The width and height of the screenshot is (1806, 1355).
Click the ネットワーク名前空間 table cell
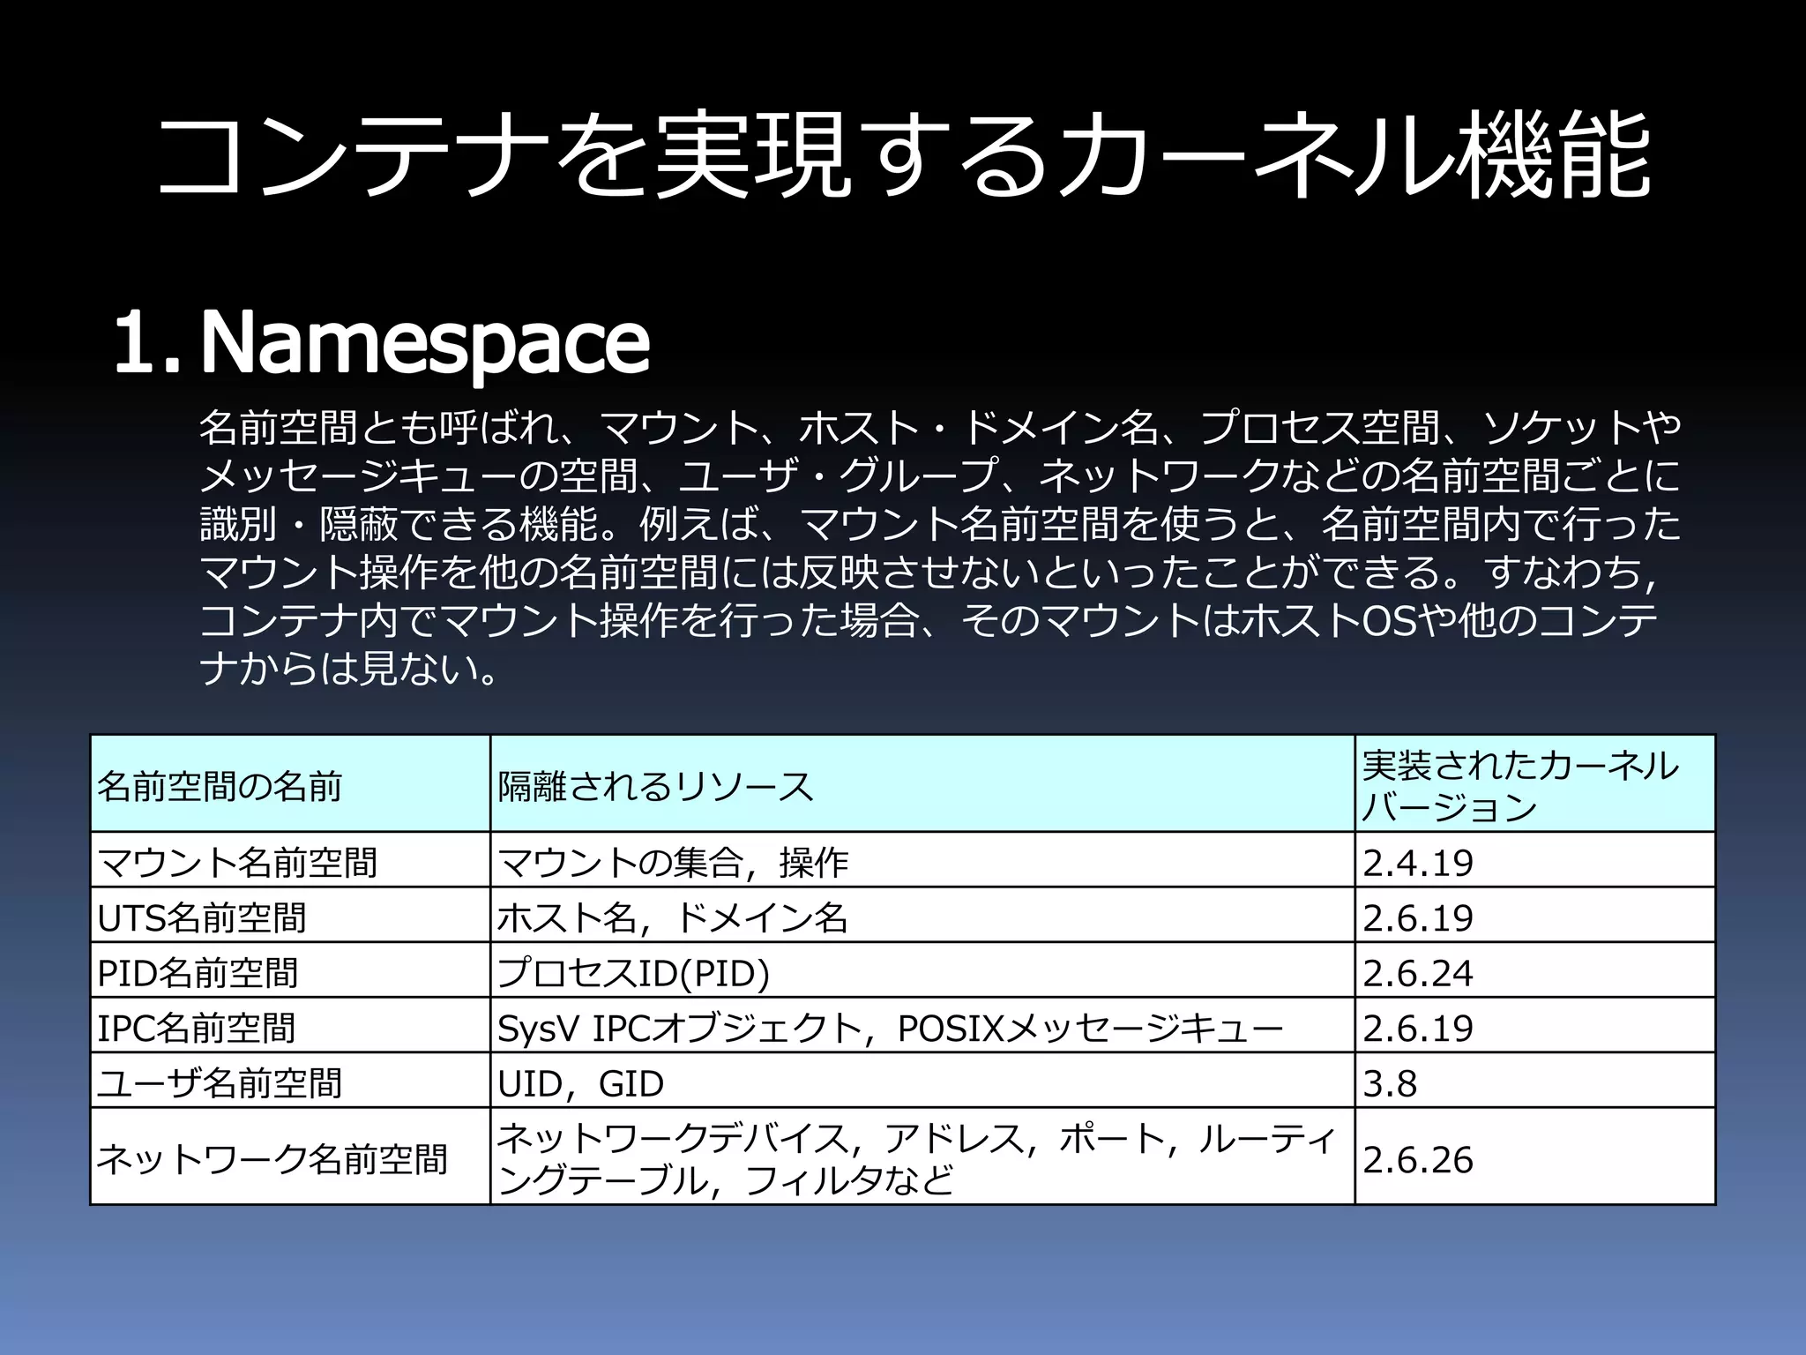tap(272, 1158)
